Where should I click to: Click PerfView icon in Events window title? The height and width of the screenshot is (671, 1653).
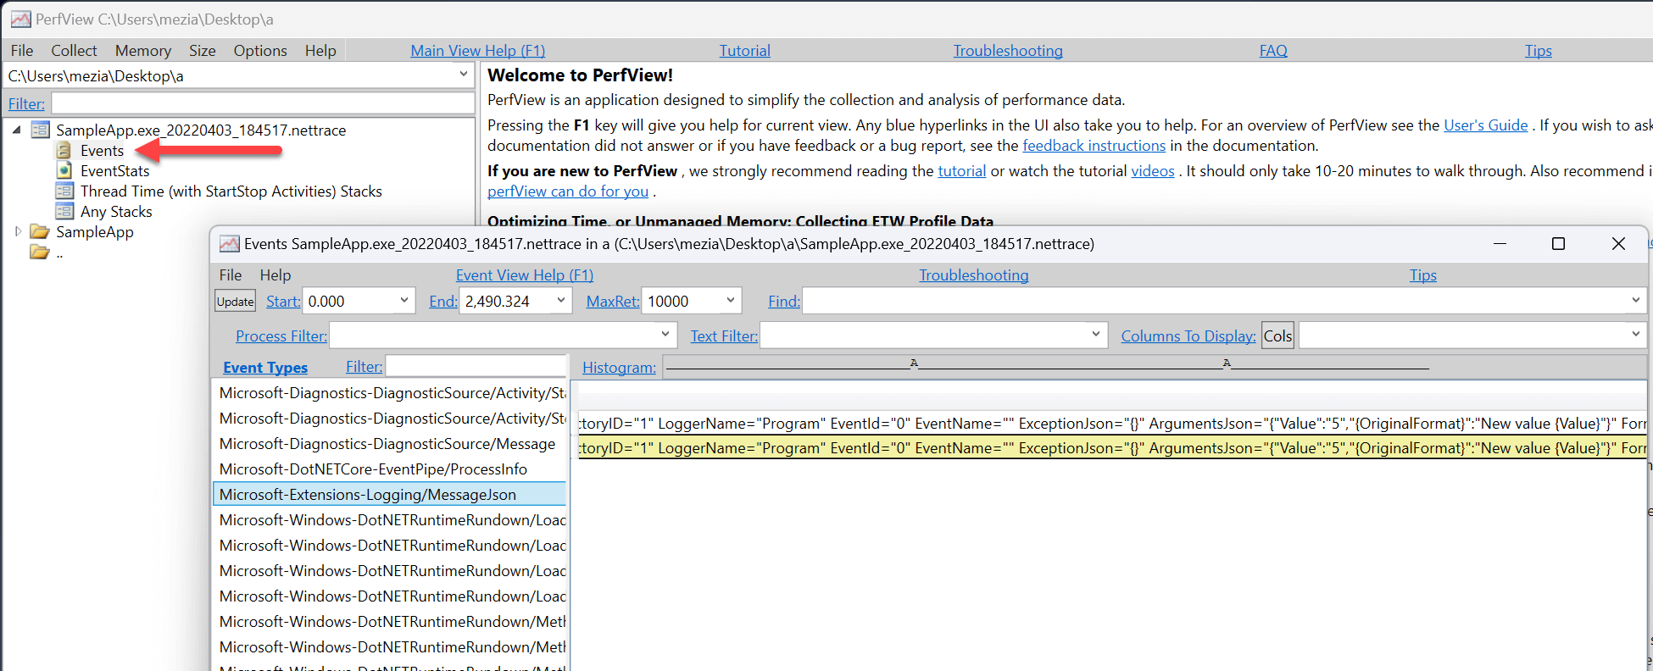(229, 244)
